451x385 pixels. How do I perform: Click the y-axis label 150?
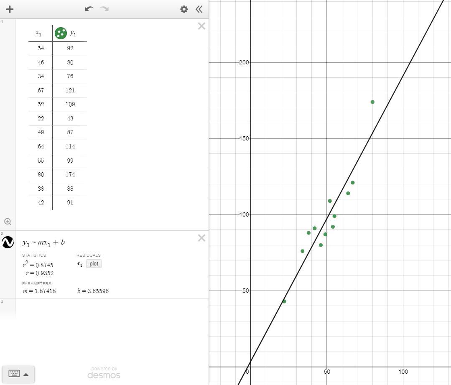pyautogui.click(x=244, y=138)
